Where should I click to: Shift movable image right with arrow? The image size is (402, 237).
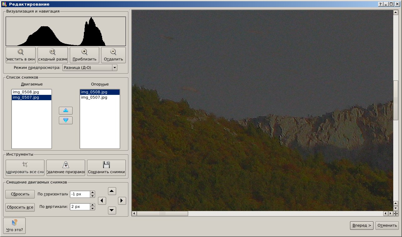pos(122,201)
